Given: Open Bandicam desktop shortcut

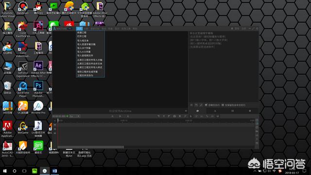Looking at the screenshot, I should [x=23, y=8].
